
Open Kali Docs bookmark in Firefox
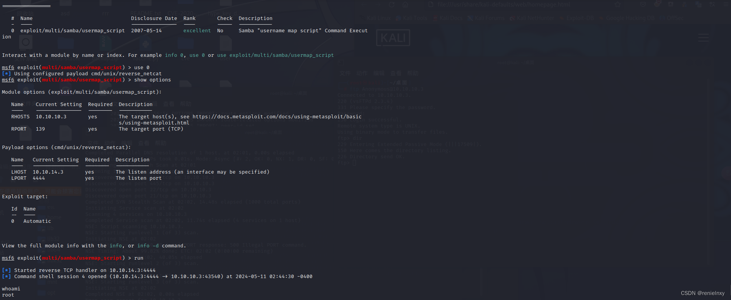[448, 18]
